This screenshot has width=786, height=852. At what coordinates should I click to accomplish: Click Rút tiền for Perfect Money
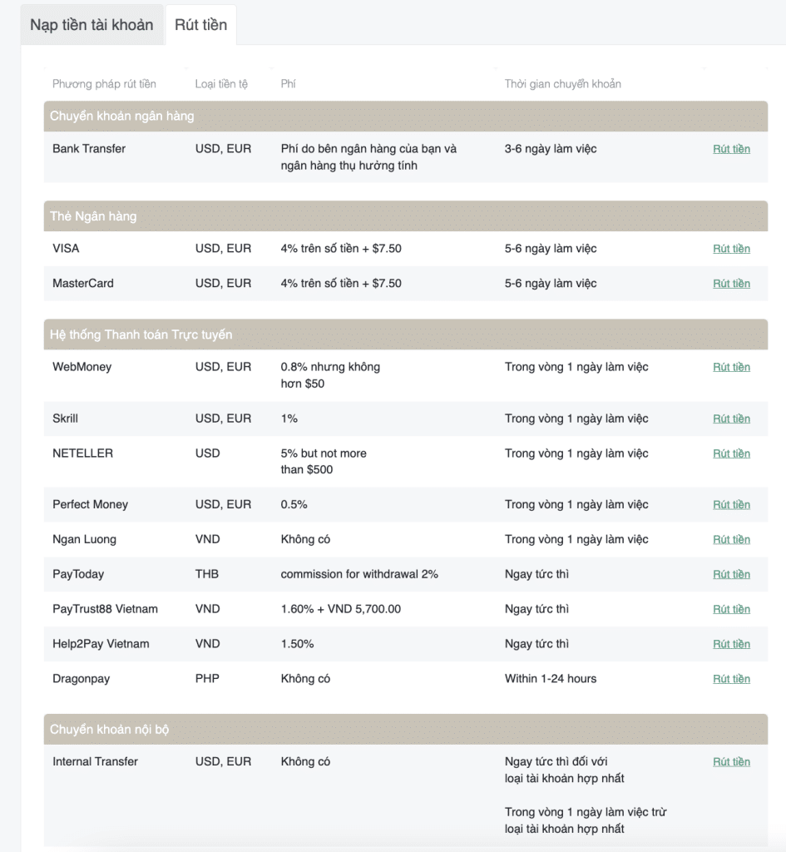pos(732,504)
